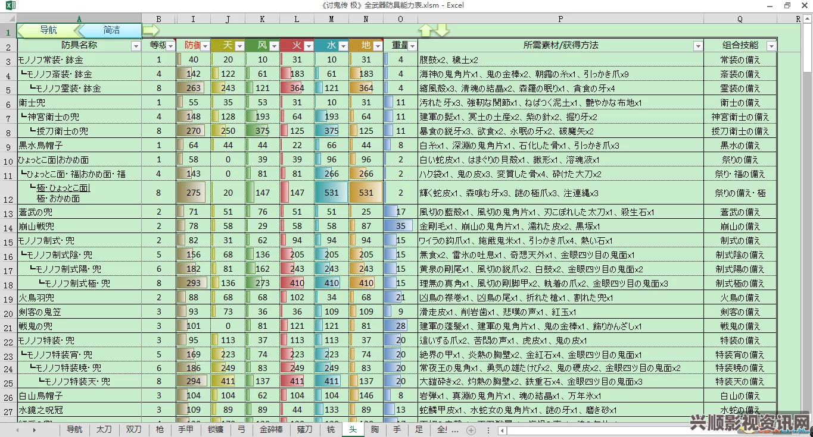Image resolution: width=813 pixels, height=437 pixels.
Task: Open the 风 column filter dropdown
Action: tap(274, 46)
